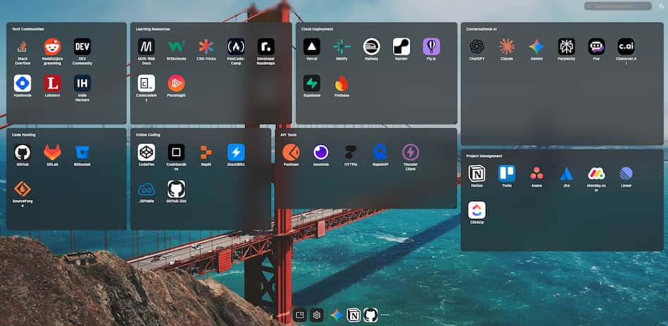Image resolution: width=668 pixels, height=326 pixels.
Task: Open the Render bookmark
Action: [401, 47]
